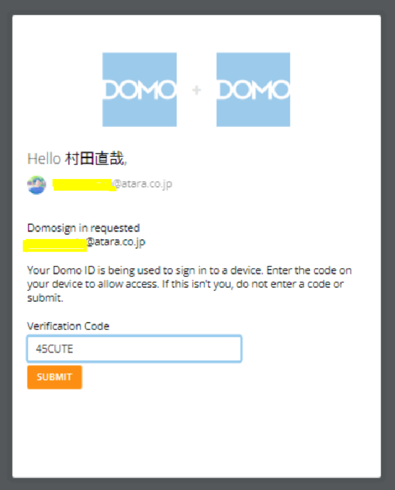
Task: Click the gray @atara.co.jp email beside the avatar
Action: pos(142,184)
